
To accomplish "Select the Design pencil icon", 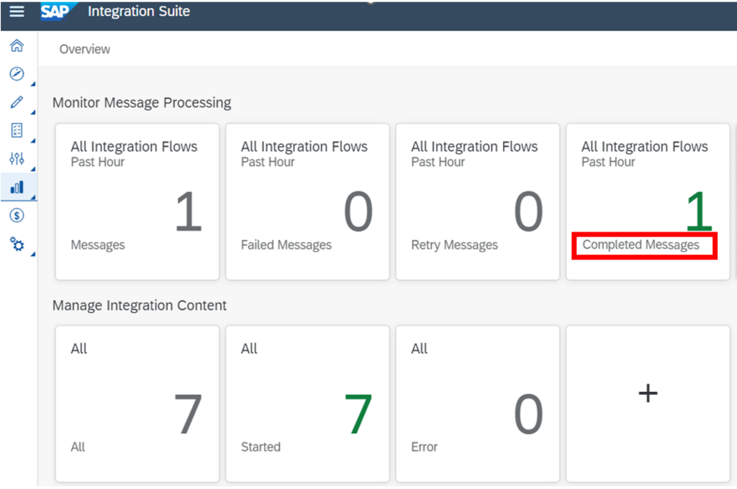I will [18, 101].
